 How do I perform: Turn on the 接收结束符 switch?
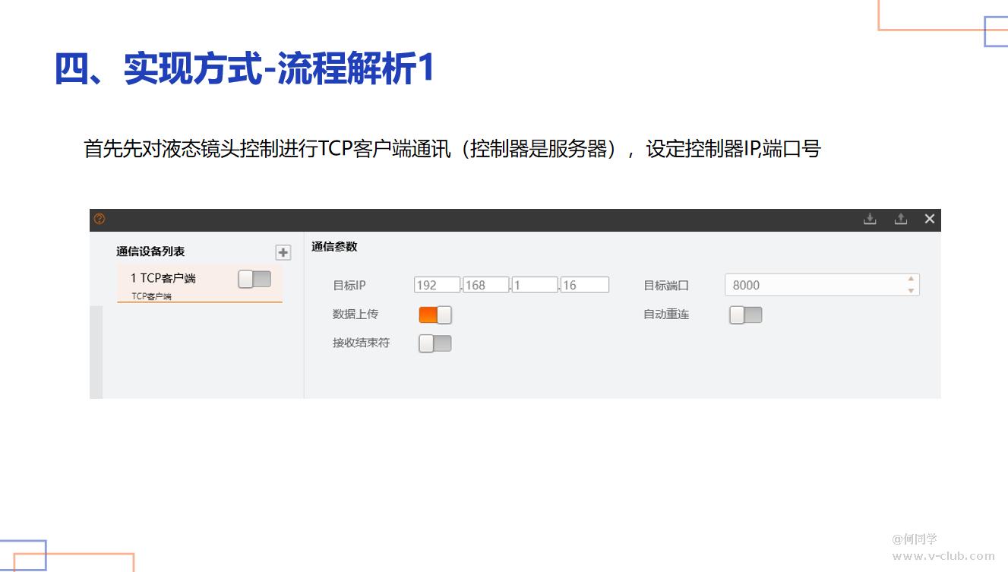435,343
